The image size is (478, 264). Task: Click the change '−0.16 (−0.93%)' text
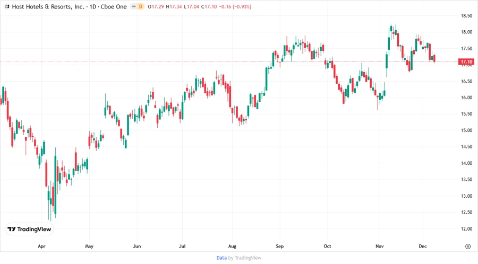coord(235,6)
